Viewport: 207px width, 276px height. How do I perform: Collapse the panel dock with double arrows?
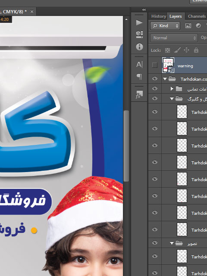click(x=144, y=10)
